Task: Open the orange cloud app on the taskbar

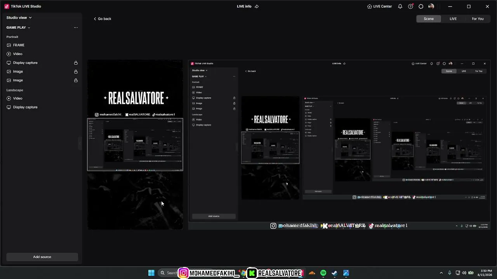Action: tap(312, 273)
